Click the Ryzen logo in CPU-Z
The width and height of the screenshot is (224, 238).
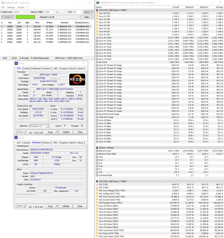[77, 79]
